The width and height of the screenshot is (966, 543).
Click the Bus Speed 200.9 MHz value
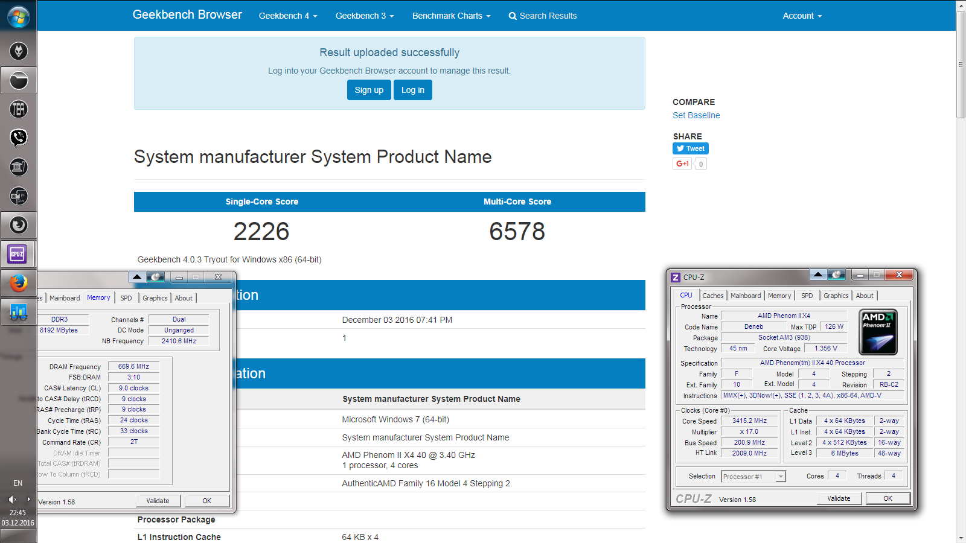point(749,443)
